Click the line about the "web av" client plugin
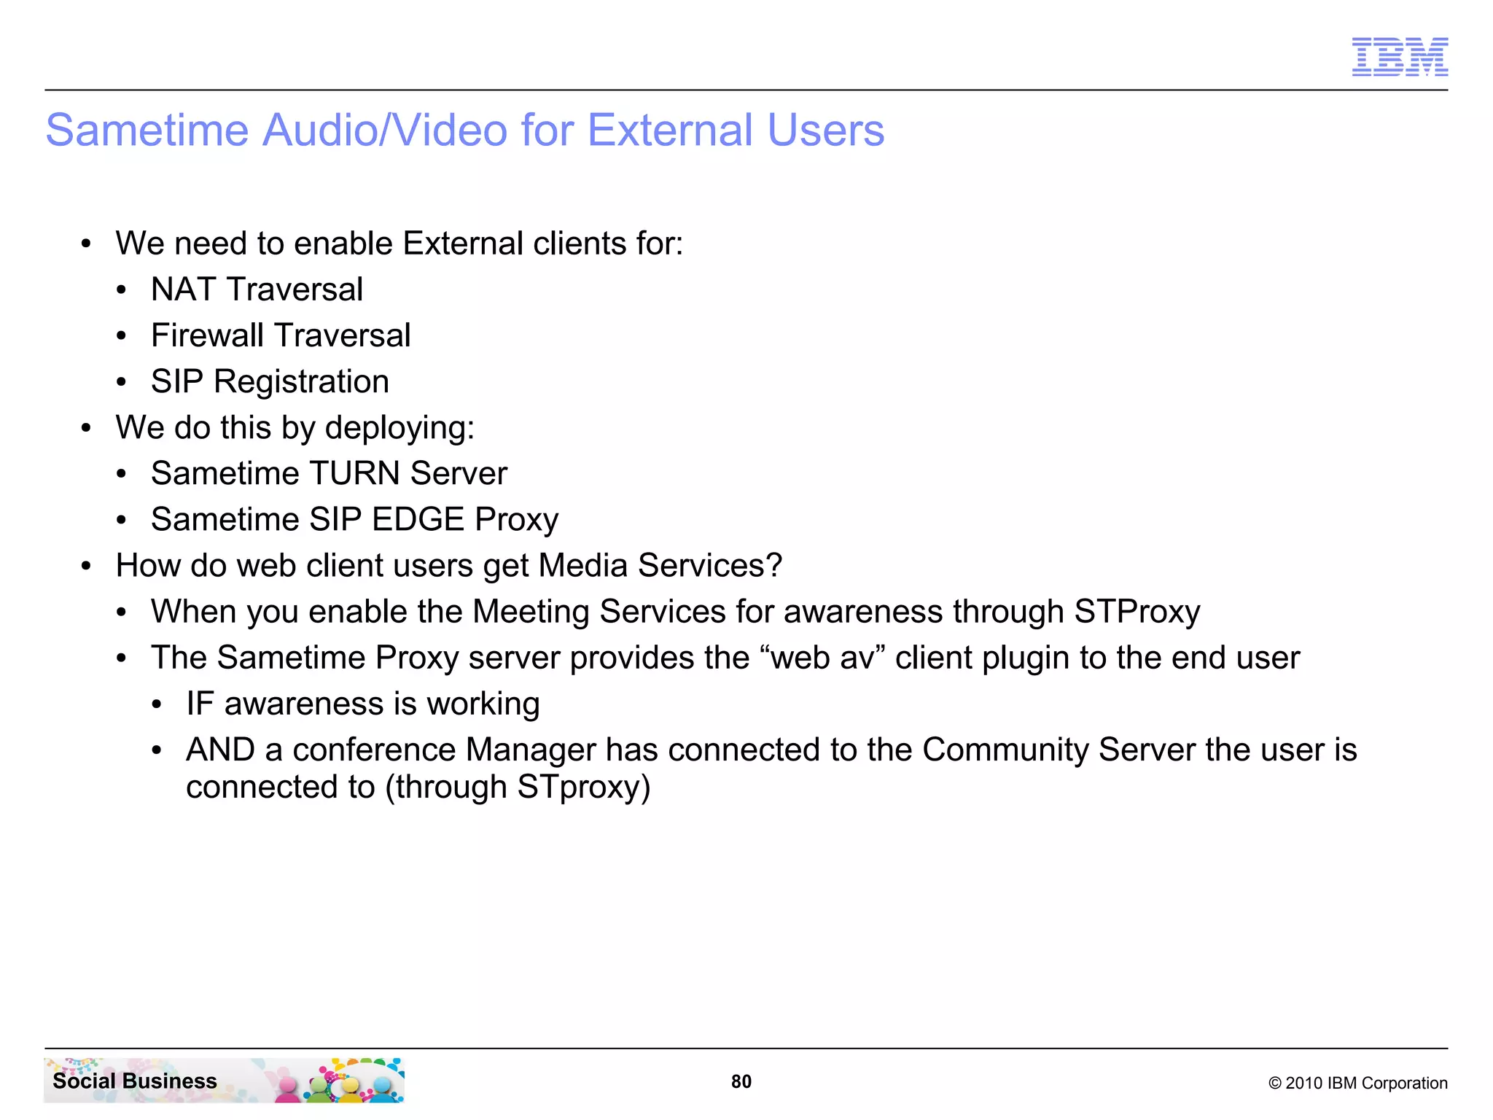The image size is (1493, 1120). click(725, 658)
